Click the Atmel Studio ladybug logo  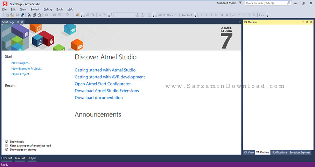tap(5, 4)
